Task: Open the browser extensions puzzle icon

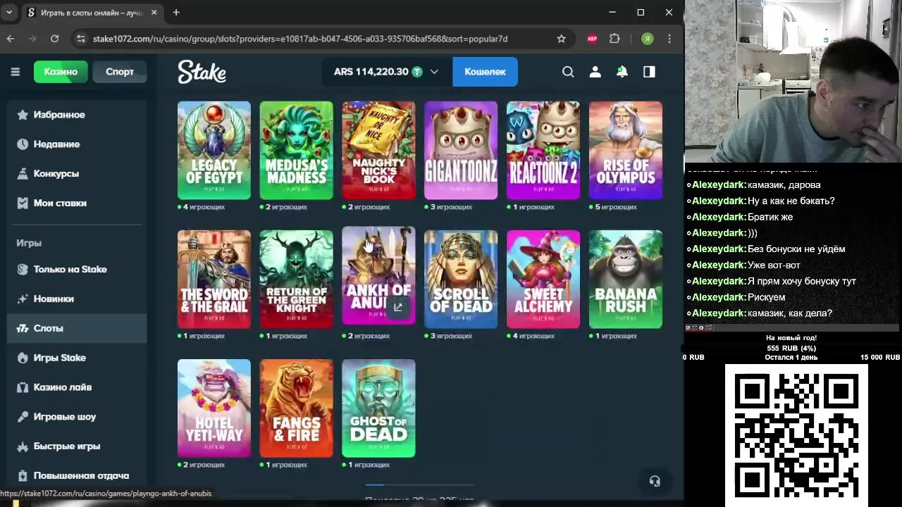Action: (x=614, y=39)
